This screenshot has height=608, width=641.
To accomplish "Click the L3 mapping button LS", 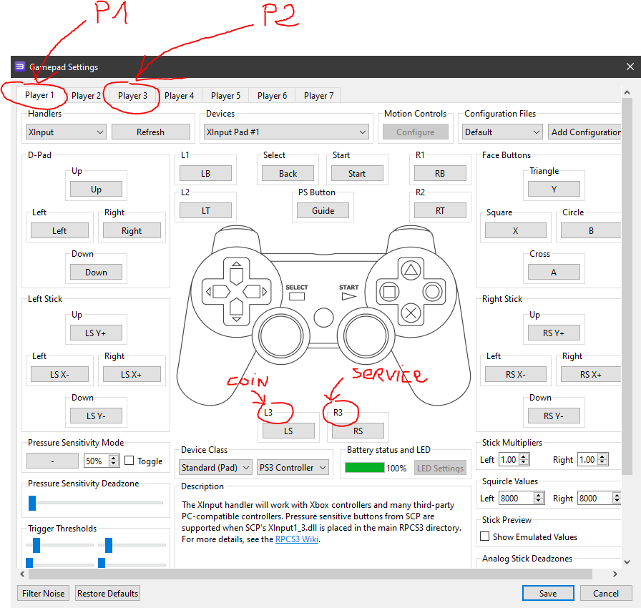I will coord(288,431).
